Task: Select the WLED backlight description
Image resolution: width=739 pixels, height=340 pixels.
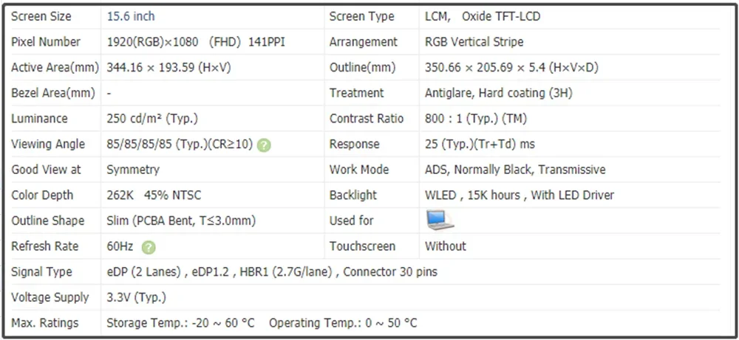Action: [x=520, y=195]
